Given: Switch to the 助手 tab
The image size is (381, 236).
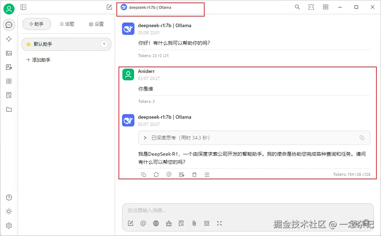Looking at the screenshot, I should (x=37, y=24).
